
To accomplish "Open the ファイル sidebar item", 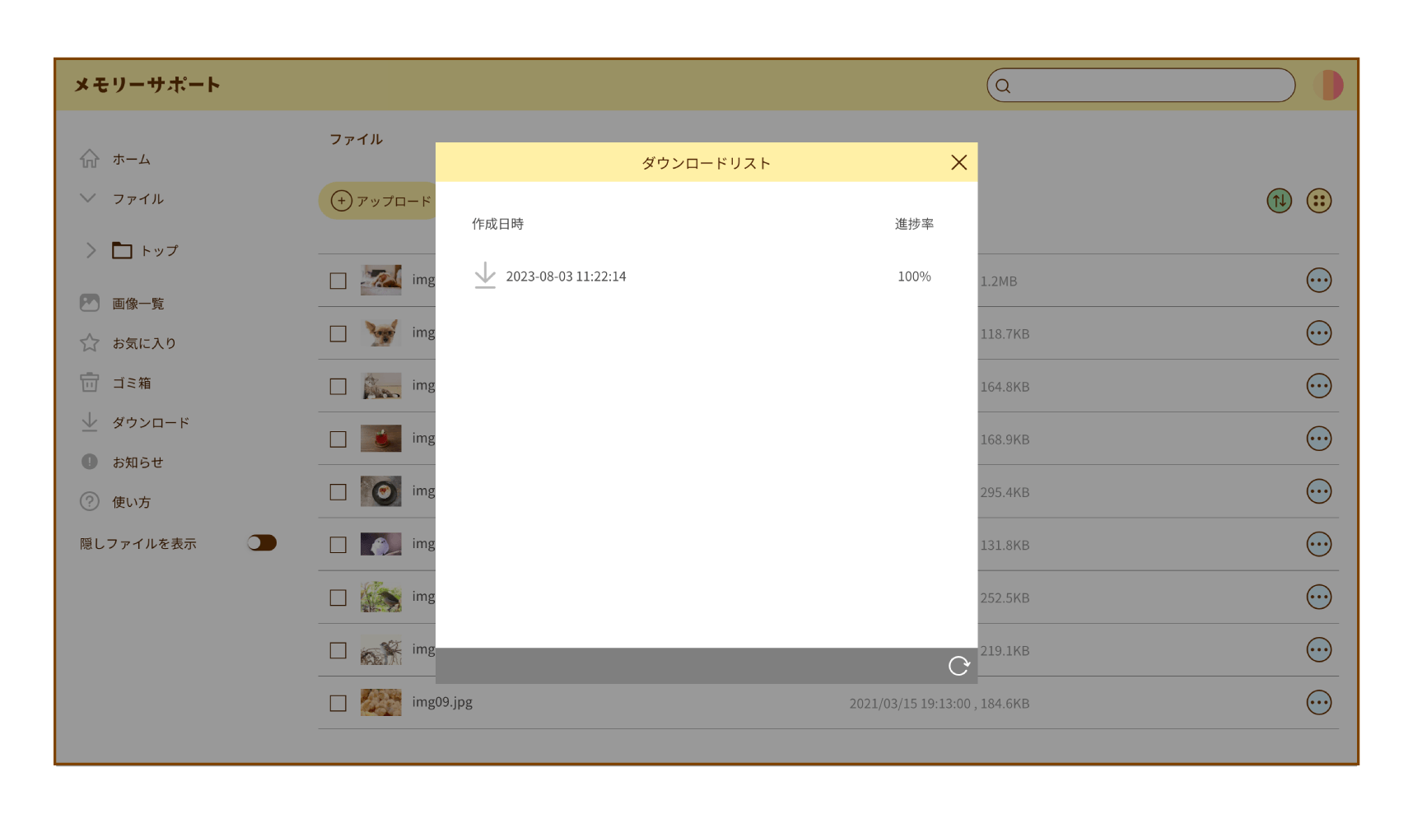I will [x=138, y=198].
